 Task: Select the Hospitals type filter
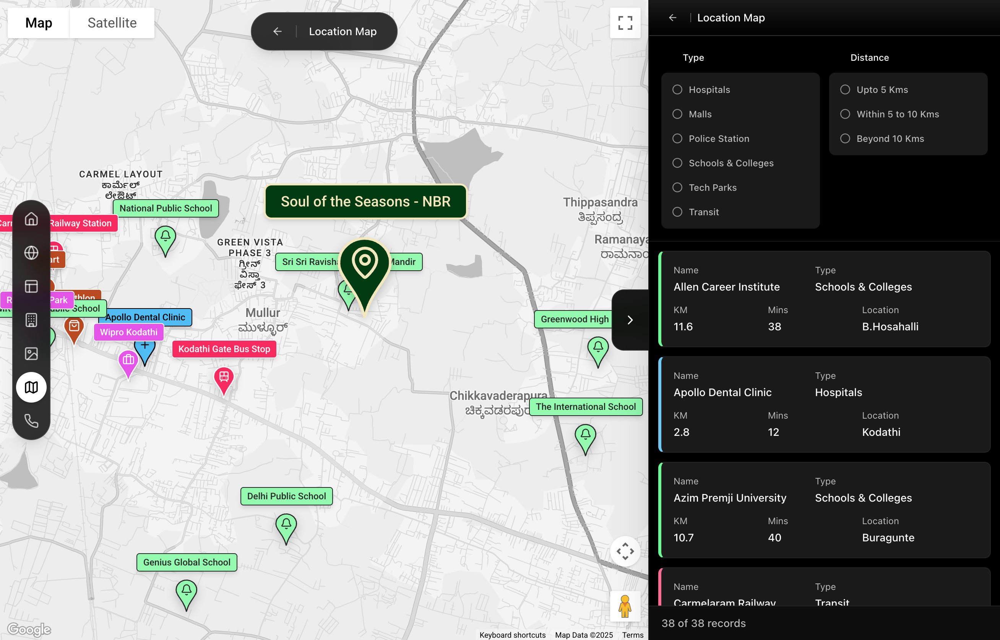pos(677,89)
